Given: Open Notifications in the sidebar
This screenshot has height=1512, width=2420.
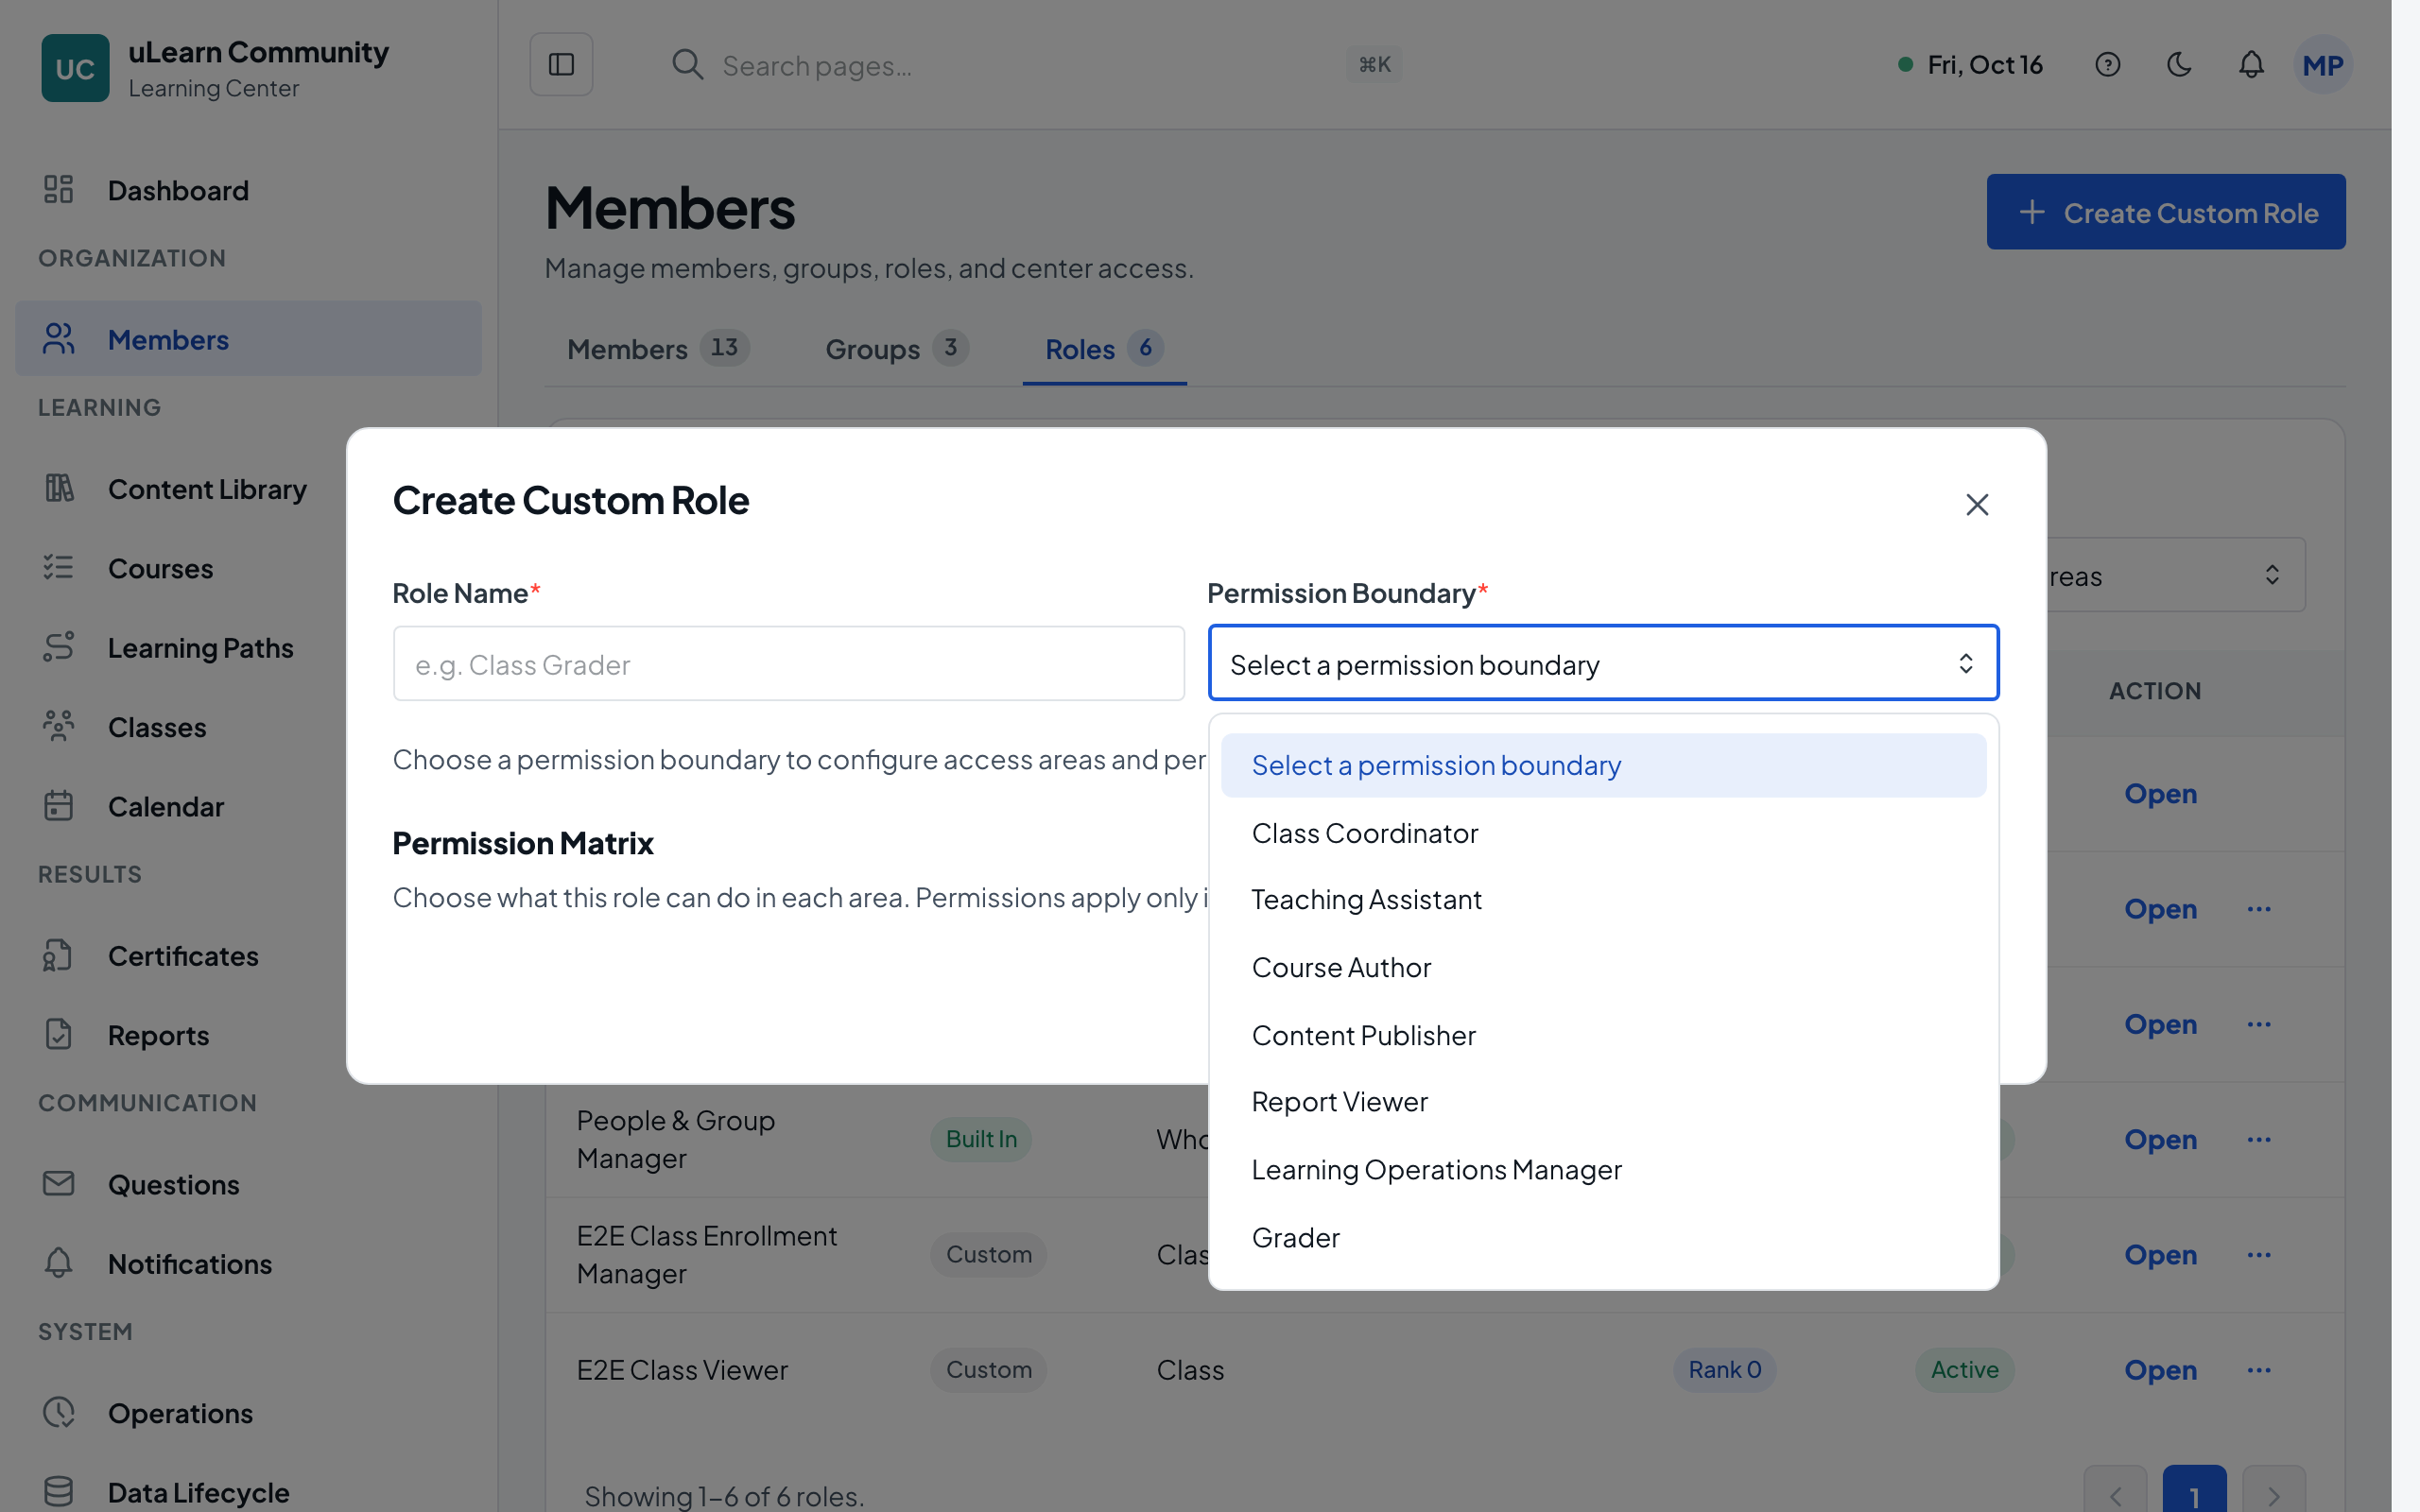Looking at the screenshot, I should pos(248,1264).
